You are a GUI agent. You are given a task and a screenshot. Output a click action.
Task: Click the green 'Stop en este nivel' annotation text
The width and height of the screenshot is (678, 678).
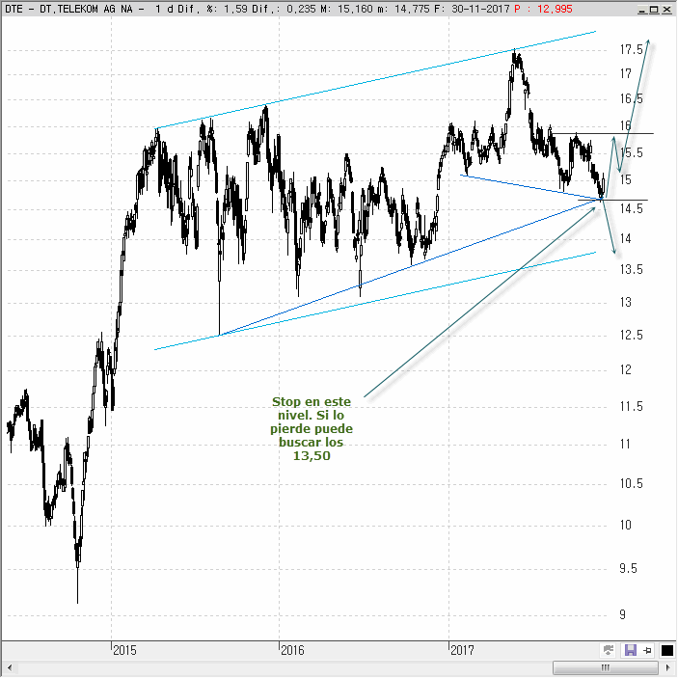(312, 428)
